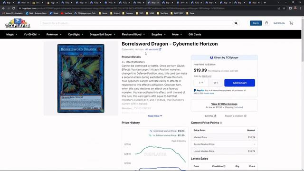Image resolution: width=304 pixels, height=171 pixels.
Task: Click the seller name link after Sold by
Action: tap(207, 76)
